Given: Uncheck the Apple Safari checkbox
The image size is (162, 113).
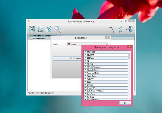Looking at the screenshot, I should [x=85, y=76].
